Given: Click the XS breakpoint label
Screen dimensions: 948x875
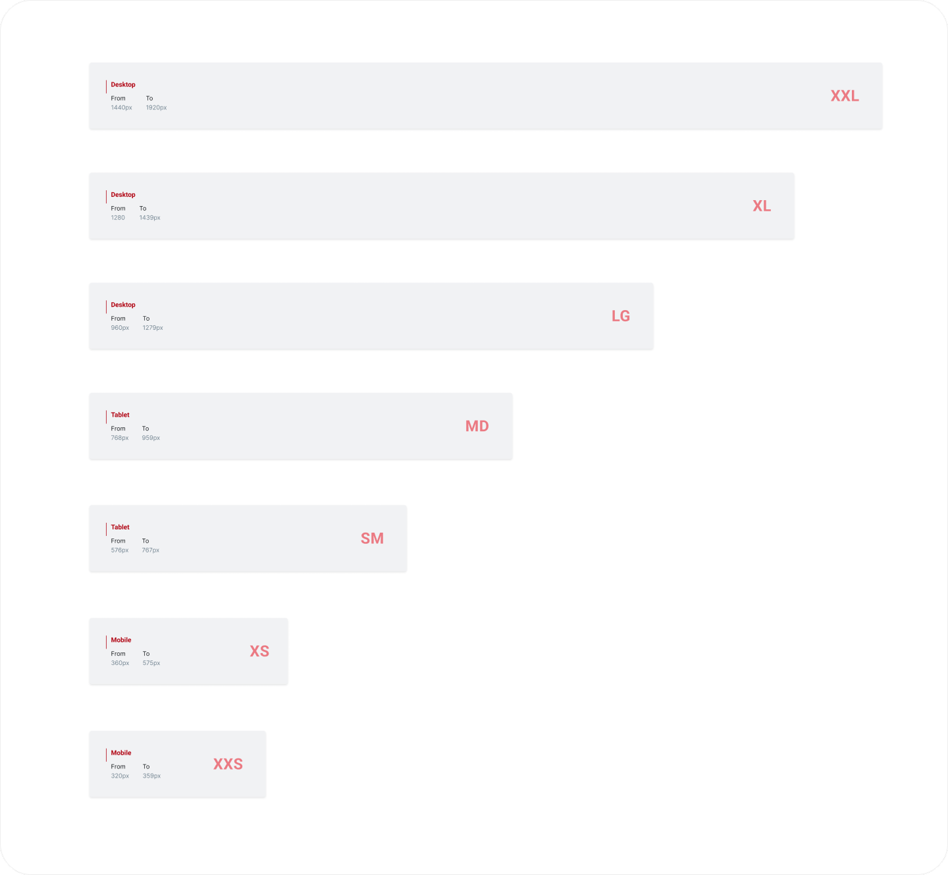Looking at the screenshot, I should coord(259,651).
